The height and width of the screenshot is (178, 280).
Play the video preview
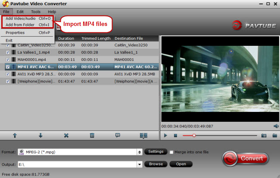point(165,136)
